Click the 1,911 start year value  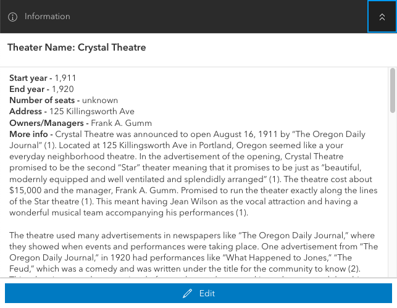65,78
